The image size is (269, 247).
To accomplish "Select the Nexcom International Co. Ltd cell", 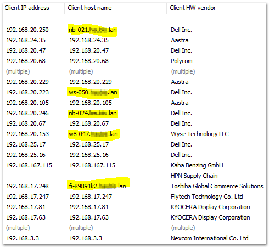I will pyautogui.click(x=210, y=238).
